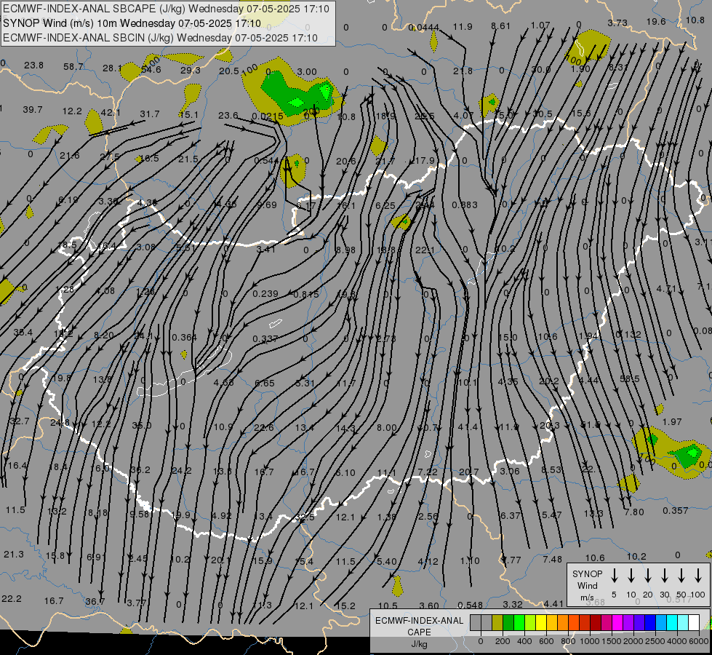712x655 pixels.
Task: Select the white CAPE legend swatch
Action: (x=694, y=623)
